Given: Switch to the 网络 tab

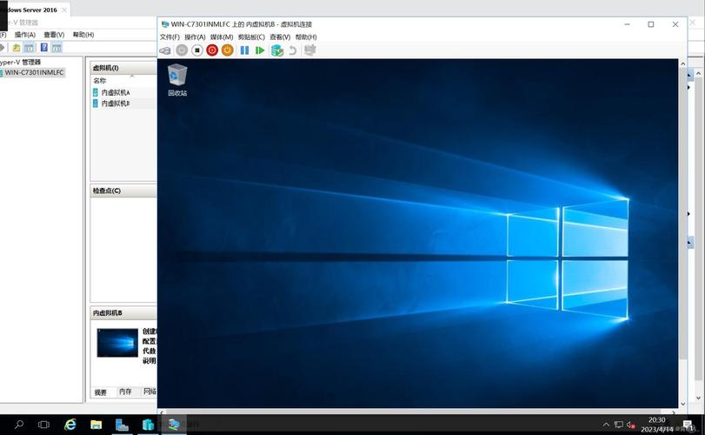Looking at the screenshot, I should (x=150, y=391).
